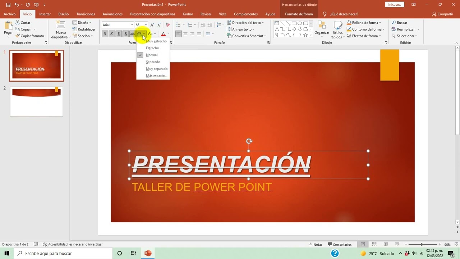Click Convertir a SmartArt button
The image size is (460, 259).
(x=247, y=36)
